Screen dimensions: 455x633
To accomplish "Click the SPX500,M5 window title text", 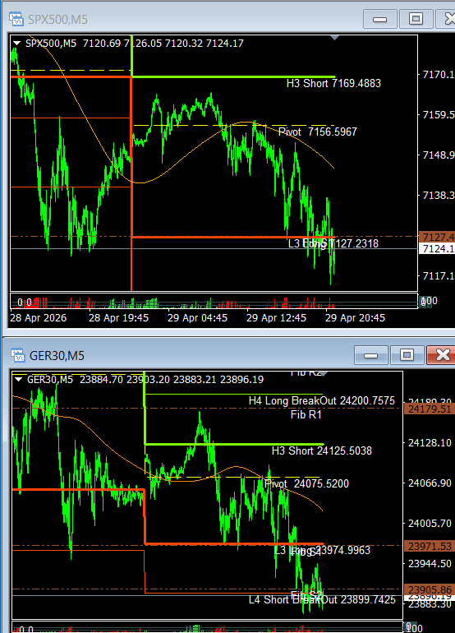I will pyautogui.click(x=57, y=20).
